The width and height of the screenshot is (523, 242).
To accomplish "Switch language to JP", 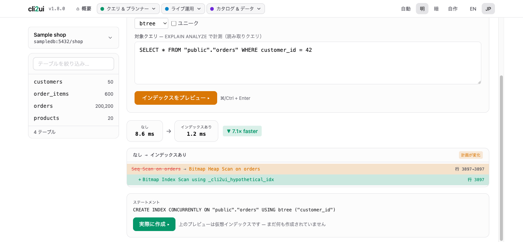I will [x=488, y=9].
